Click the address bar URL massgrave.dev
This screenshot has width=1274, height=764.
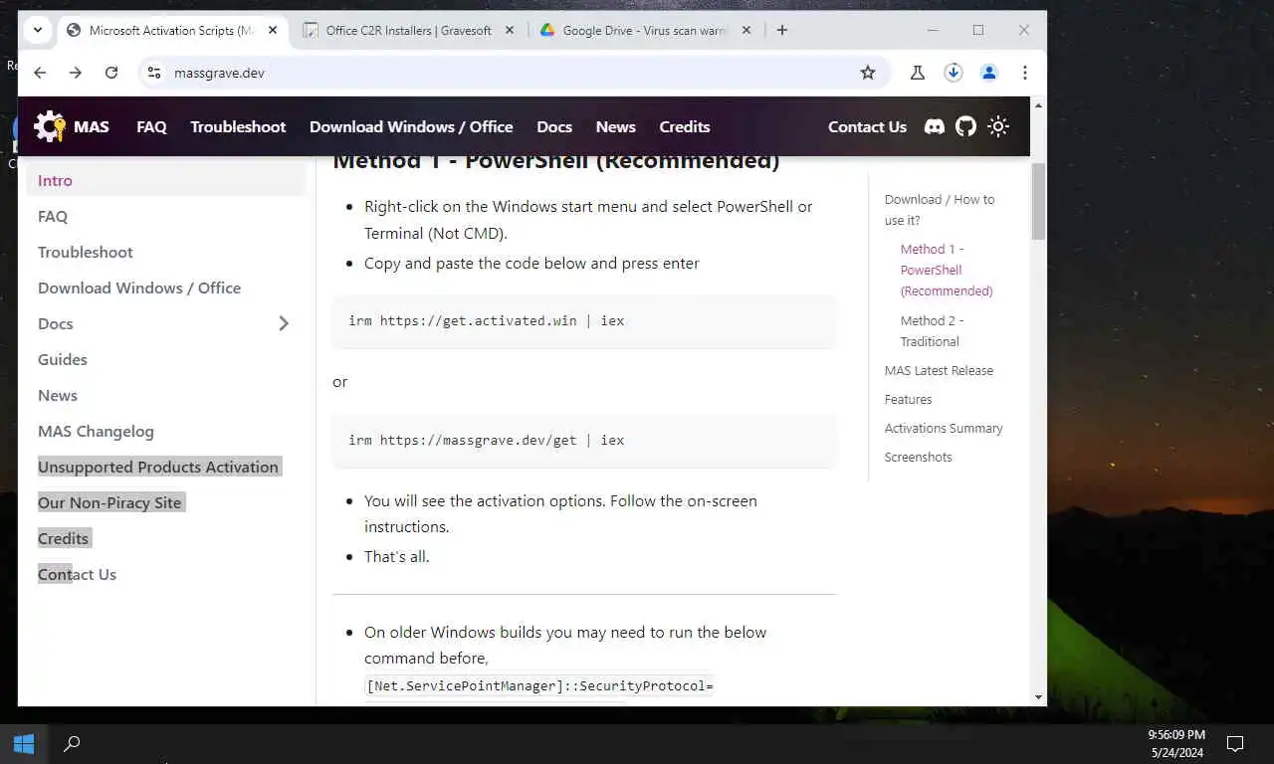[x=219, y=73]
